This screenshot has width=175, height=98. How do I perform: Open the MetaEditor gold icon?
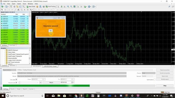pos(37,7)
